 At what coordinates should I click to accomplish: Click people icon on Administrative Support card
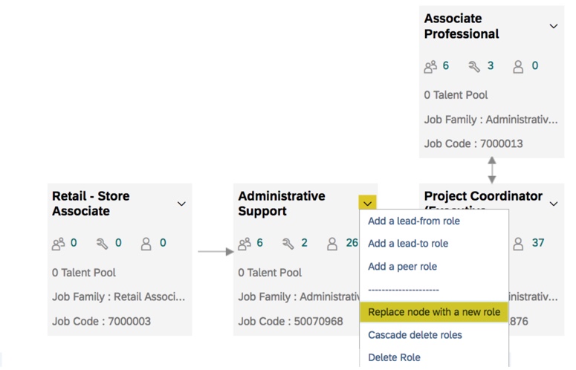244,243
